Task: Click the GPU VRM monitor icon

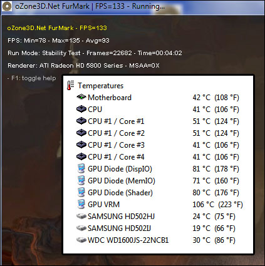Action: 81,204
